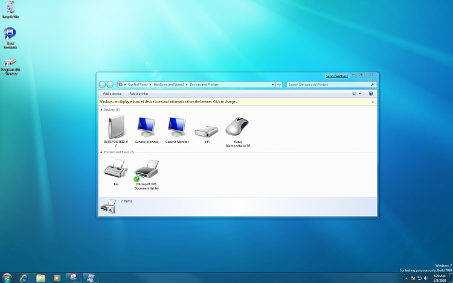Select the Fax printer icon
This screenshot has height=283, width=453.
click(116, 172)
